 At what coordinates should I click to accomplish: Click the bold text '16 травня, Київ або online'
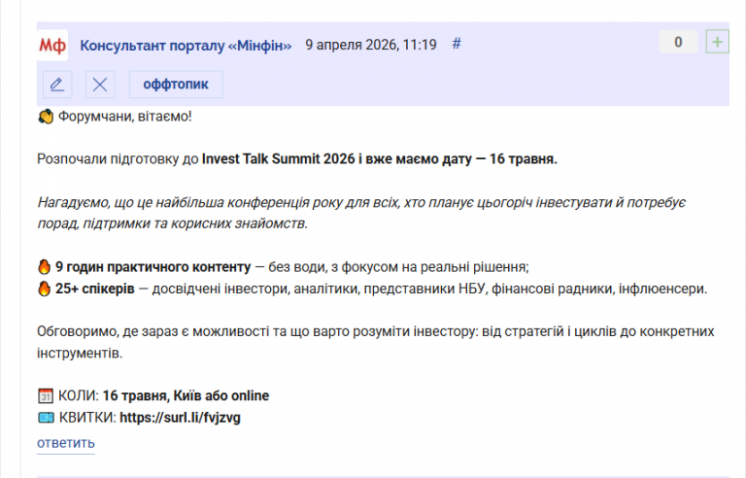click(186, 395)
